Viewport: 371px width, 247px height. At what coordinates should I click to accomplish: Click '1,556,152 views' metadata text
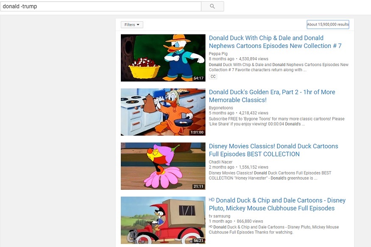coord(254,167)
